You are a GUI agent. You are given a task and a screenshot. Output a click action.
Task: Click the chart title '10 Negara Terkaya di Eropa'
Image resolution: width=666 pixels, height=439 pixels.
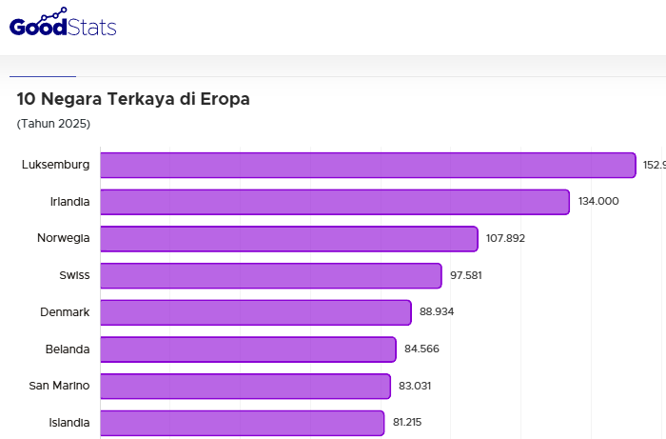[133, 99]
